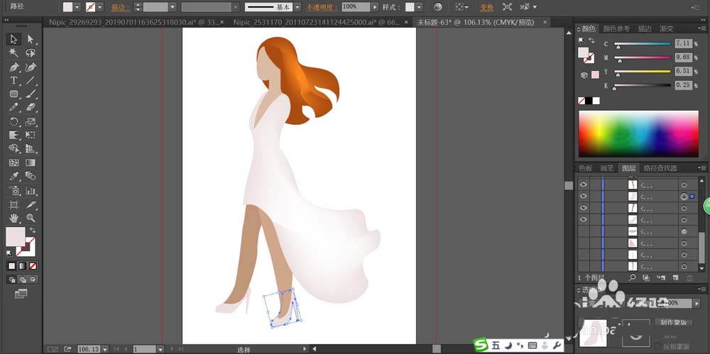The height and width of the screenshot is (354, 710).
Task: Select the Hand tool
Action: (x=13, y=218)
